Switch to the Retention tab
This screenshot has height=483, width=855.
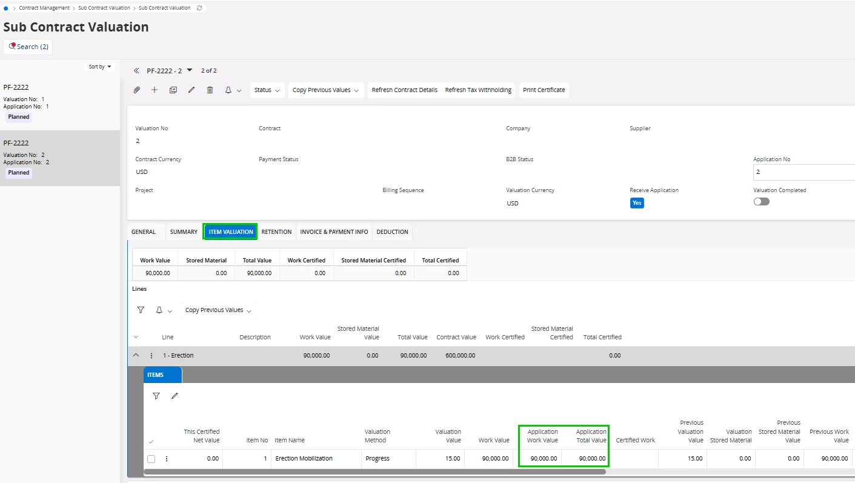pos(276,232)
